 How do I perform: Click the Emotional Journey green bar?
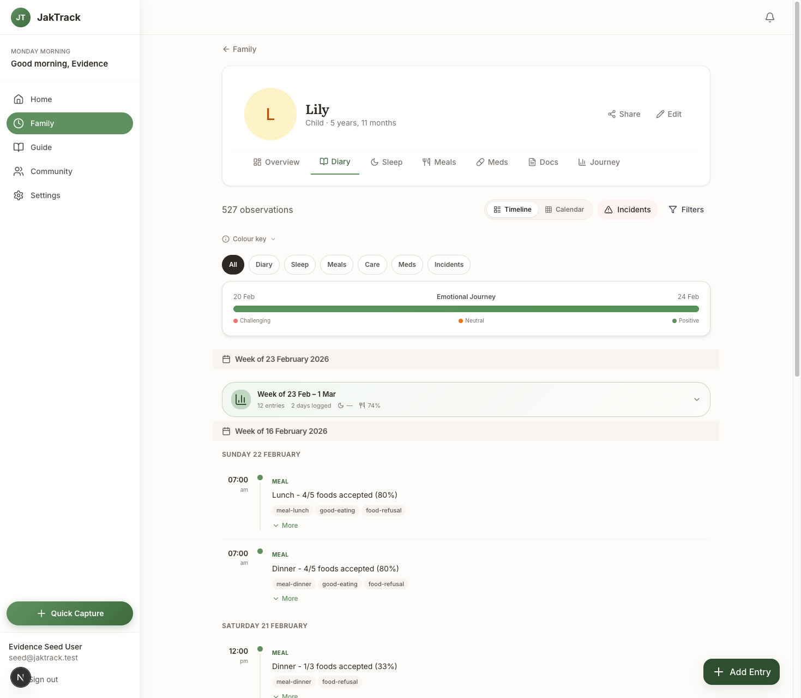(466, 309)
